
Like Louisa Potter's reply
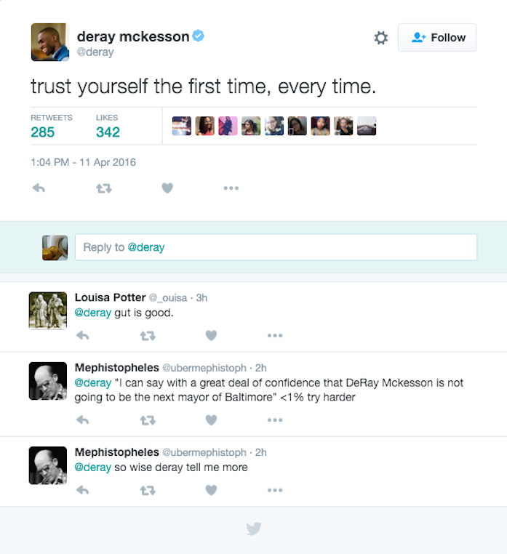click(211, 335)
